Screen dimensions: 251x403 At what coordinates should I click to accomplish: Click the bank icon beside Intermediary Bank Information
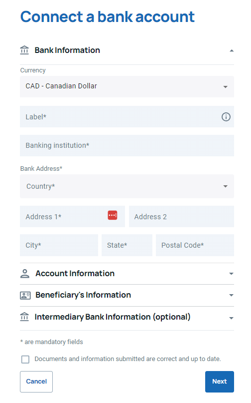(x=24, y=317)
